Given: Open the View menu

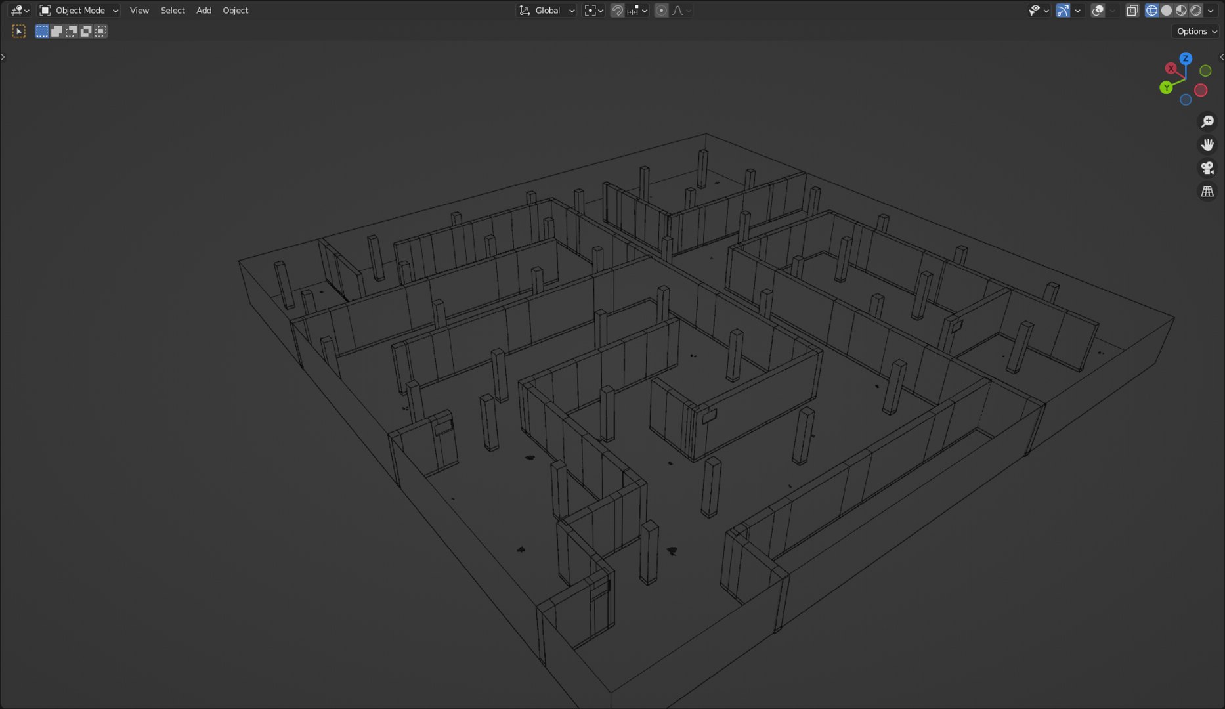Looking at the screenshot, I should pos(139,11).
